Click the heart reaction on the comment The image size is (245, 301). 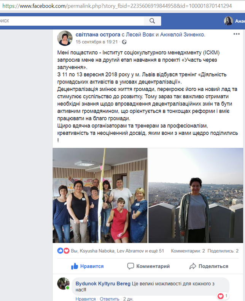point(221,296)
